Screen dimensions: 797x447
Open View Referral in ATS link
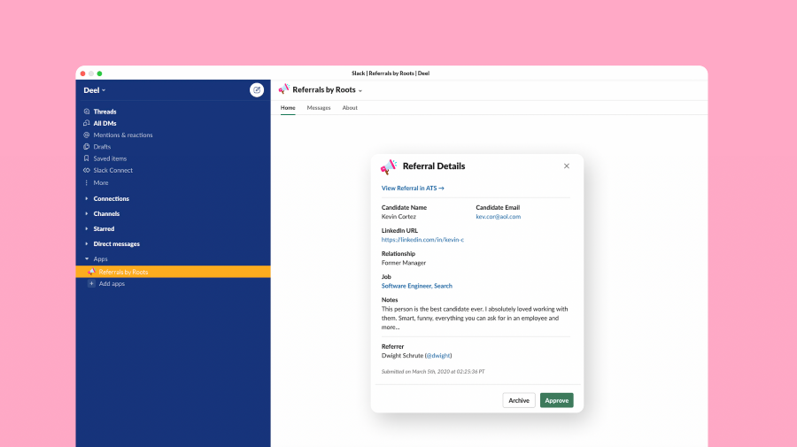pos(413,188)
